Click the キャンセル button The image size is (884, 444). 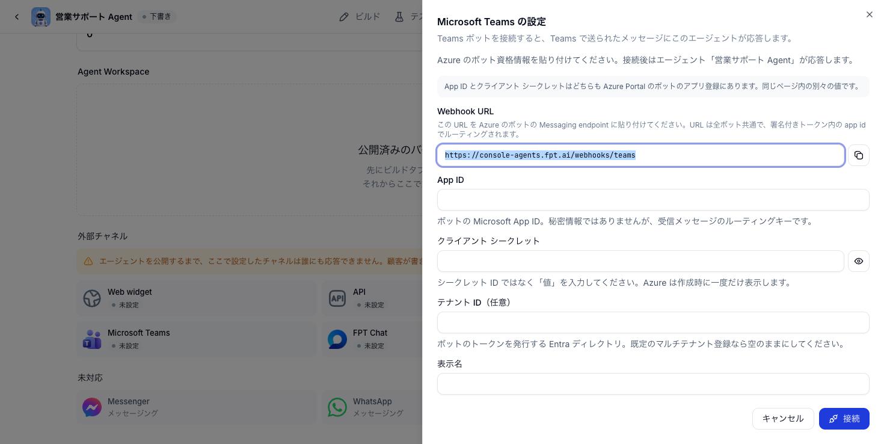pyautogui.click(x=783, y=419)
